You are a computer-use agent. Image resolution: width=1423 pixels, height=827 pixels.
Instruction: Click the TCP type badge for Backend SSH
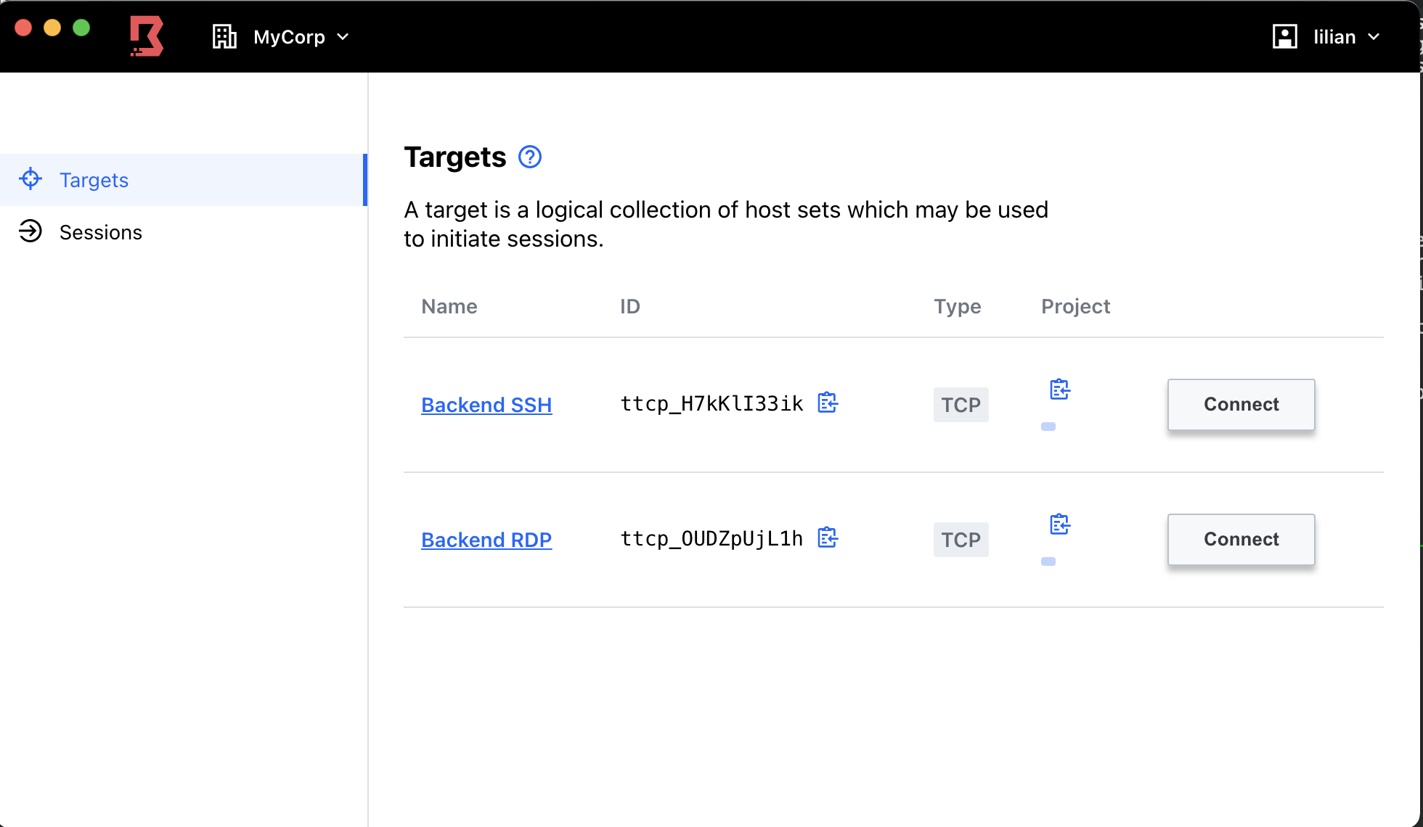pos(961,404)
